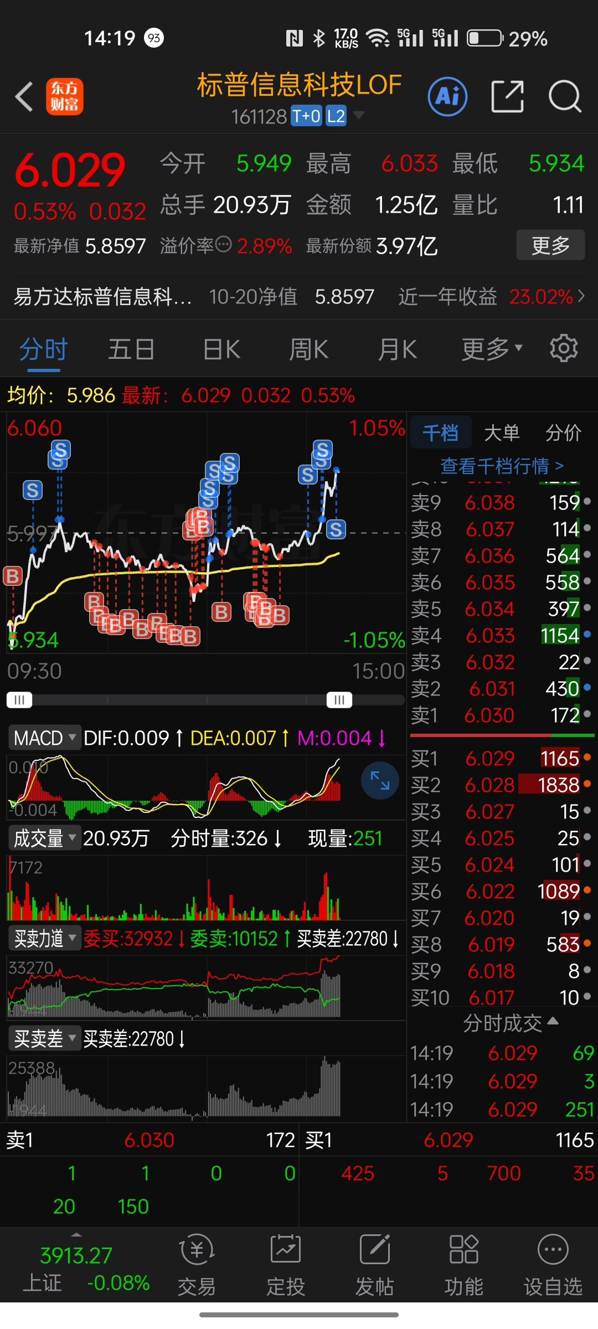Open the 交易 trade icon
Viewport: 598px width, 1329px height.
[197, 1265]
